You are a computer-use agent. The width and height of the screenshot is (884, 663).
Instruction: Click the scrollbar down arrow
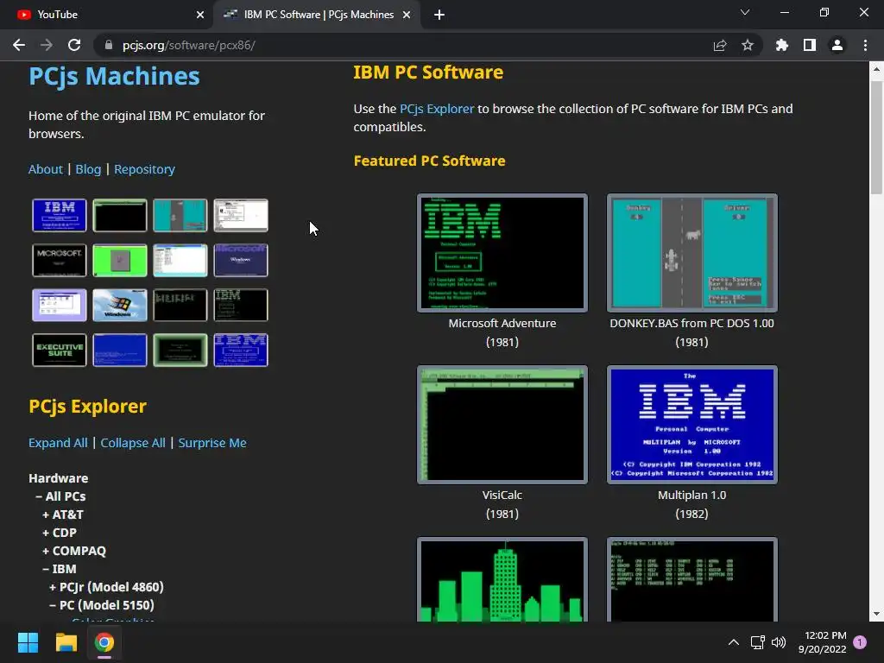pyautogui.click(x=876, y=614)
